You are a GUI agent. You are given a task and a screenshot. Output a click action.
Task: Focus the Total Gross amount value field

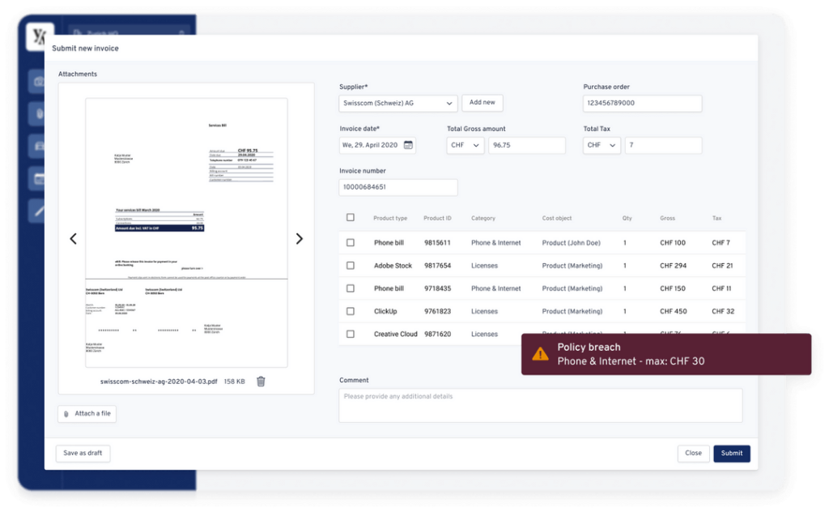tap(526, 145)
